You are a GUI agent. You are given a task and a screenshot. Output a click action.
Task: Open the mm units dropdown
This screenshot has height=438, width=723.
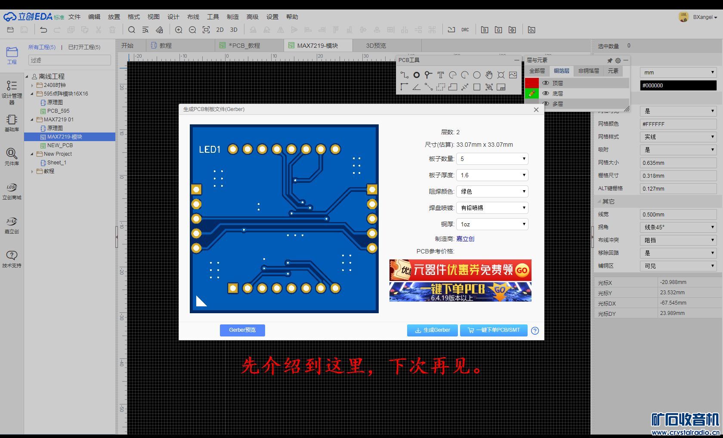click(678, 72)
